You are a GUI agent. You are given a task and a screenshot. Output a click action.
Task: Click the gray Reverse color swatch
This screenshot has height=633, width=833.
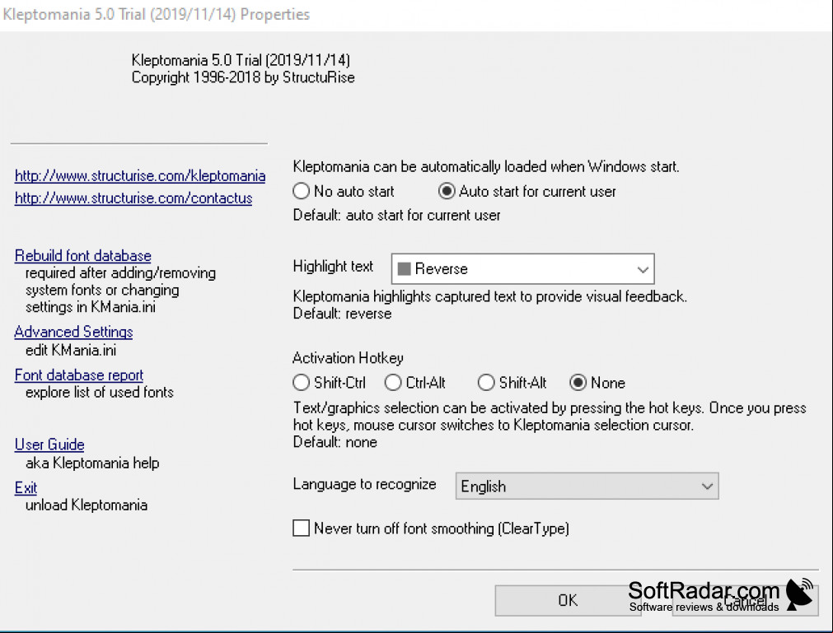coord(405,269)
